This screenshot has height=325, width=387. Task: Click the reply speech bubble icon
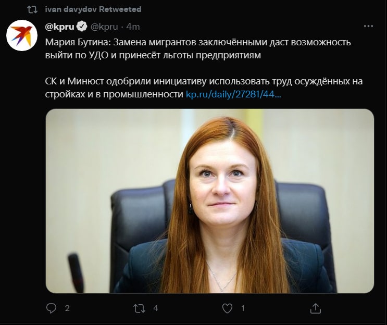[51, 308]
